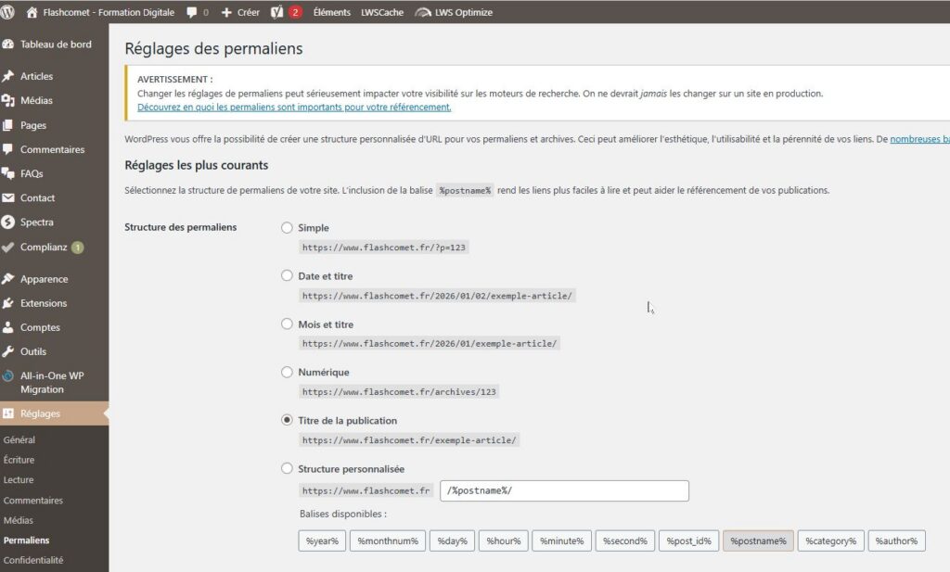
Task: Enable the Structure personnalisée option
Action: 288,469
